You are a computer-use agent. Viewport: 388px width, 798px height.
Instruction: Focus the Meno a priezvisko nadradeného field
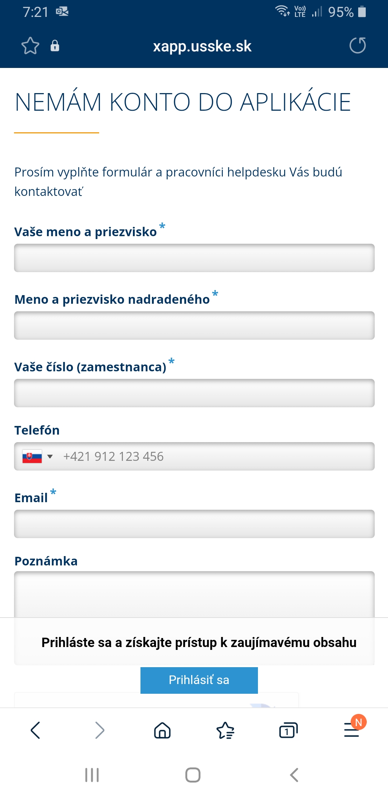tap(194, 325)
